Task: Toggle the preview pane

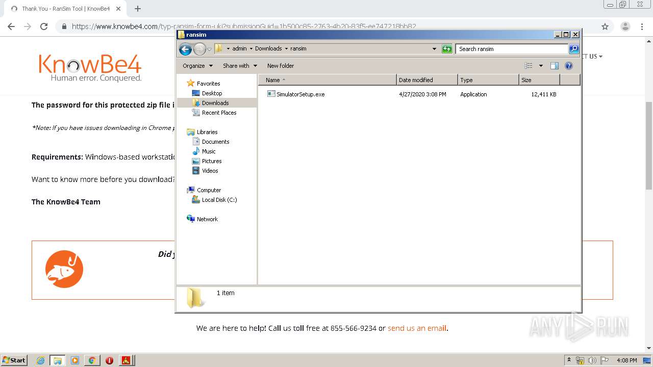Action: (555, 66)
